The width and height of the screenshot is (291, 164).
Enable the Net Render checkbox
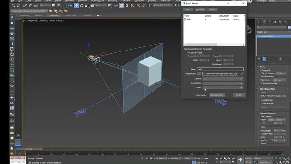coord(196,95)
